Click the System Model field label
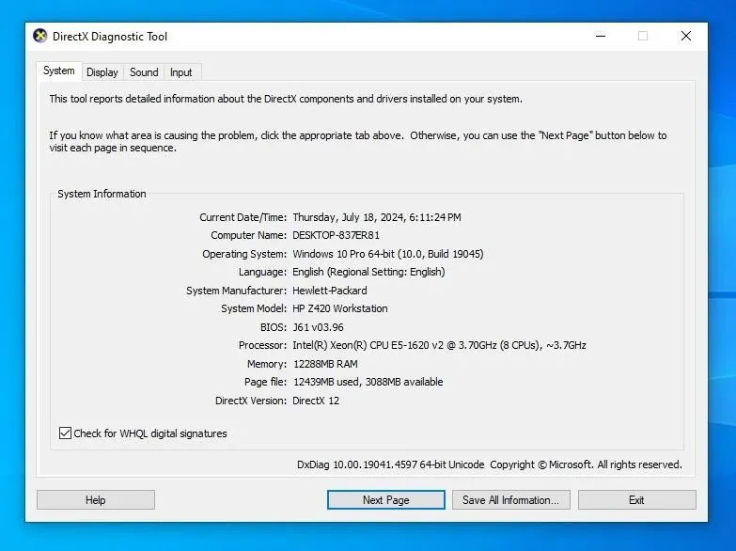Screen dimensions: 736x551 coord(254,308)
